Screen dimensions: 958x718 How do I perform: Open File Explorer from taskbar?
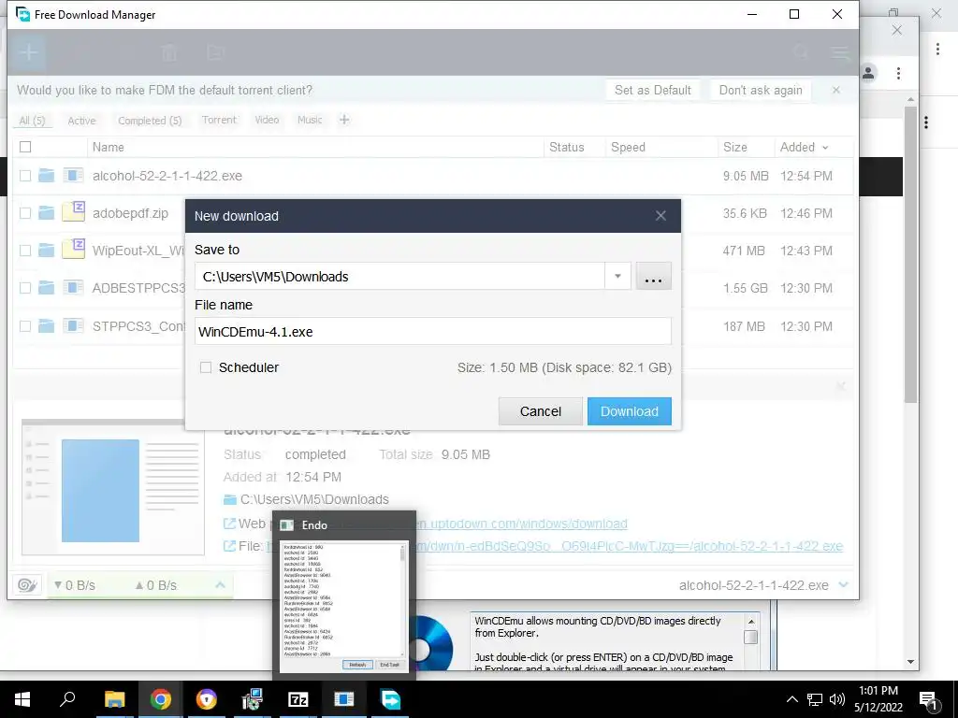pos(114,699)
